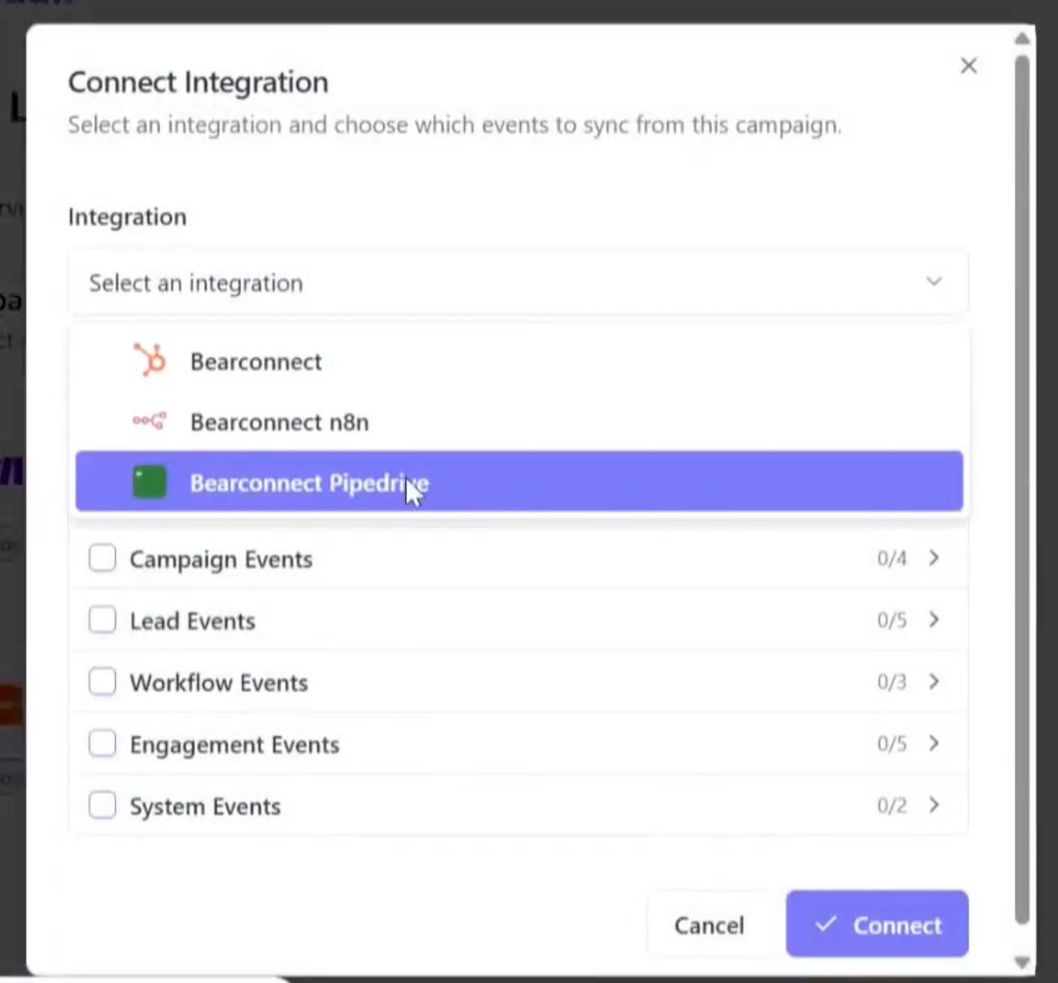Expand the System Events chevron
The height and width of the screenshot is (983, 1058).
tap(934, 805)
